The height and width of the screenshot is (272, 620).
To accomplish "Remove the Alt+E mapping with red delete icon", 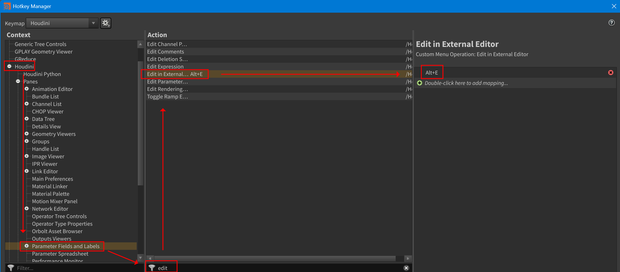I will tap(611, 73).
